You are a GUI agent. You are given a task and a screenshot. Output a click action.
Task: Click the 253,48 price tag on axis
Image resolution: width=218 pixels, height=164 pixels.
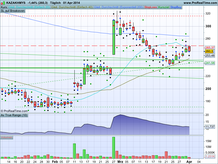pos(210,55)
